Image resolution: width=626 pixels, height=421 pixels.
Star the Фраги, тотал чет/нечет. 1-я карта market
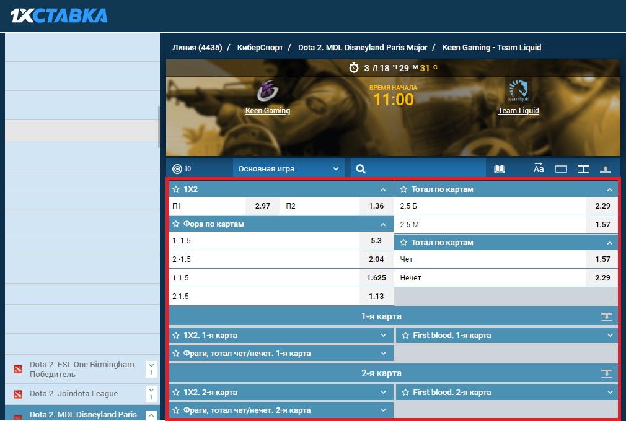coord(175,354)
